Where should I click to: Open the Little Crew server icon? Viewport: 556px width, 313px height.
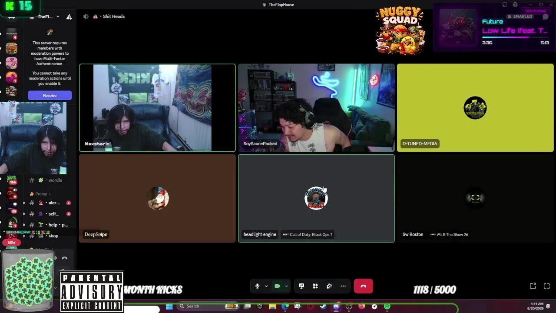click(11, 91)
